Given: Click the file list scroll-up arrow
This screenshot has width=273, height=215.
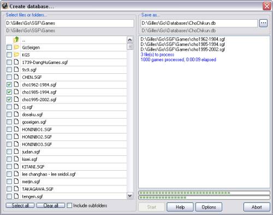Looking at the screenshot, I should [130, 40].
